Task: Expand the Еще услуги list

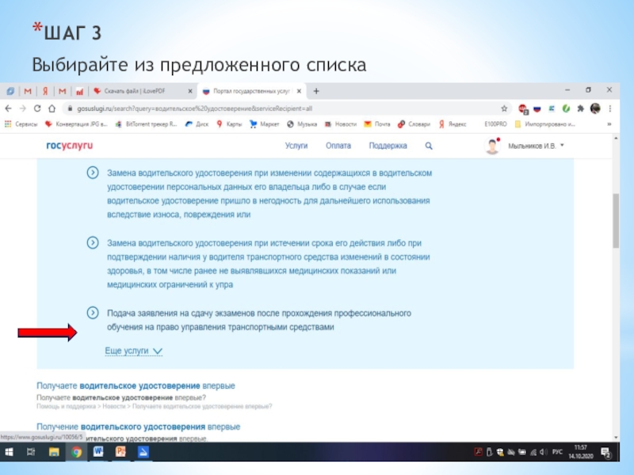Action: pyautogui.click(x=133, y=351)
